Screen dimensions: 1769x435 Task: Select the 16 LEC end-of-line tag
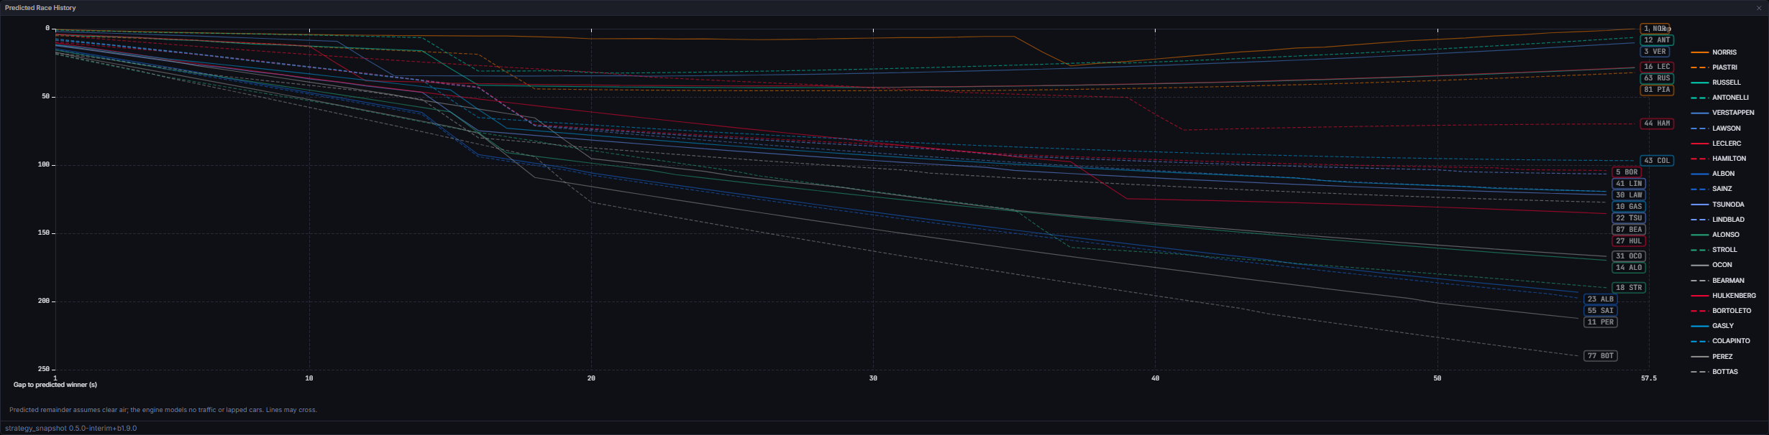pyautogui.click(x=1657, y=67)
